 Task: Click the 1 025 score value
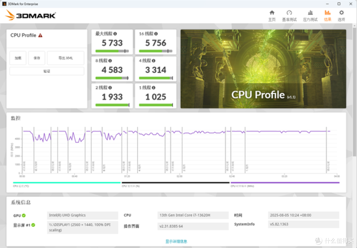point(156,97)
